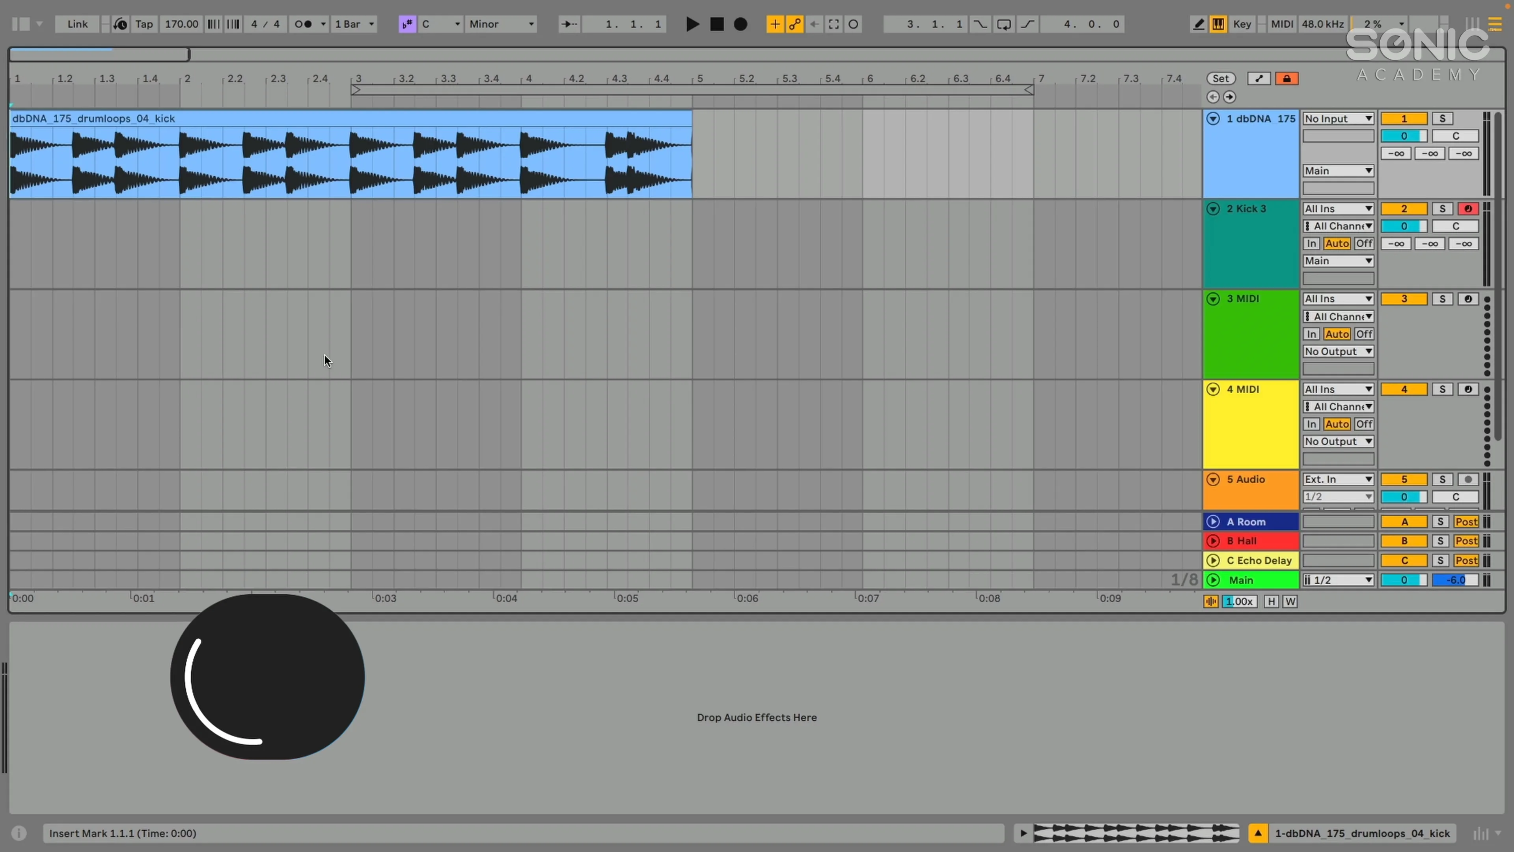Open 1 Bar quantization menu

point(354,24)
